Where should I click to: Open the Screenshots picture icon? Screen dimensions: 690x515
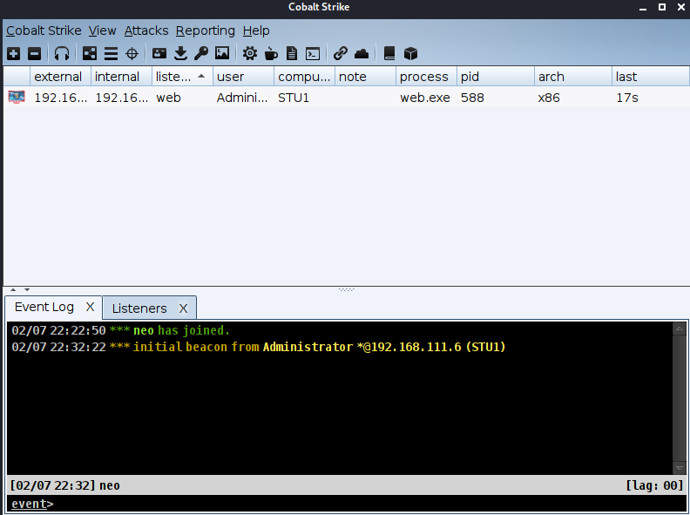tap(222, 54)
